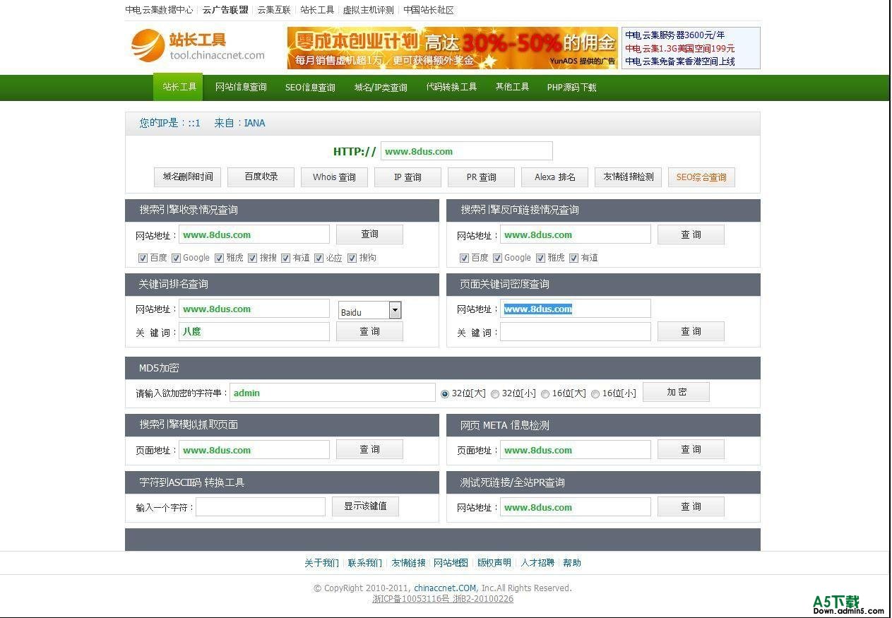Open the 联系我们 footer link
This screenshot has height=618, width=892.
pyautogui.click(x=364, y=563)
